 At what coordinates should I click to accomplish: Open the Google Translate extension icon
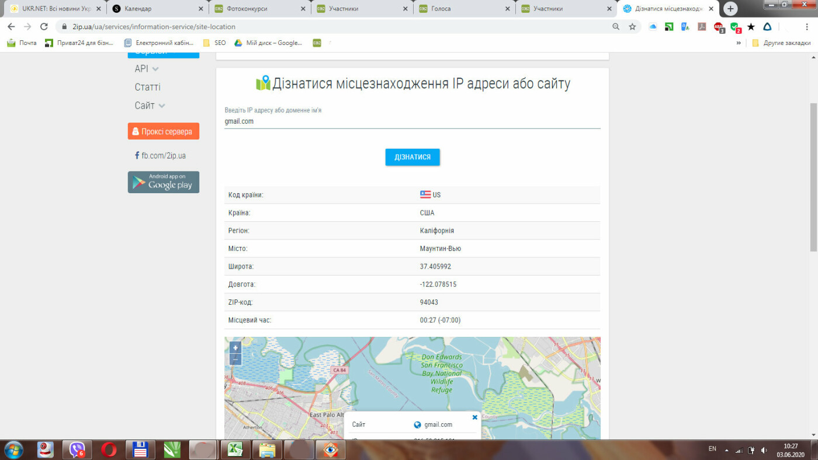click(686, 27)
